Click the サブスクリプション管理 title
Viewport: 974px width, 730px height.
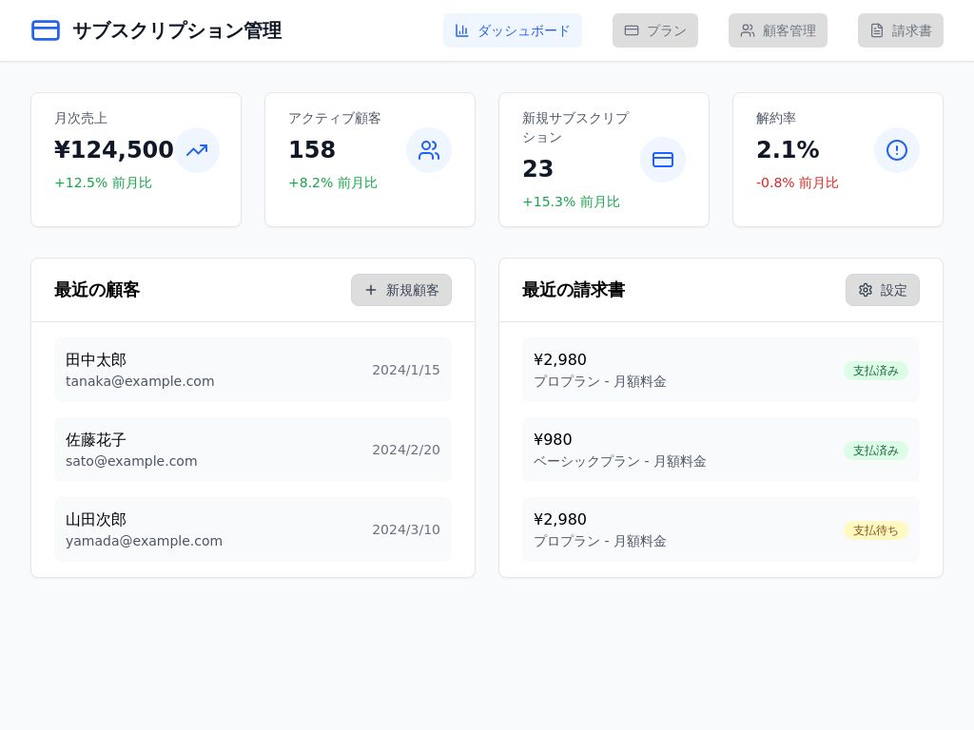click(x=177, y=30)
